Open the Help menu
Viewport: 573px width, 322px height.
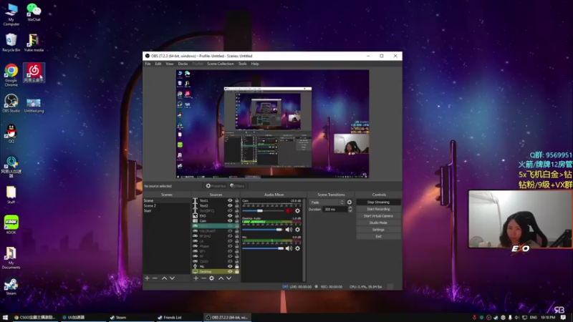(255, 64)
